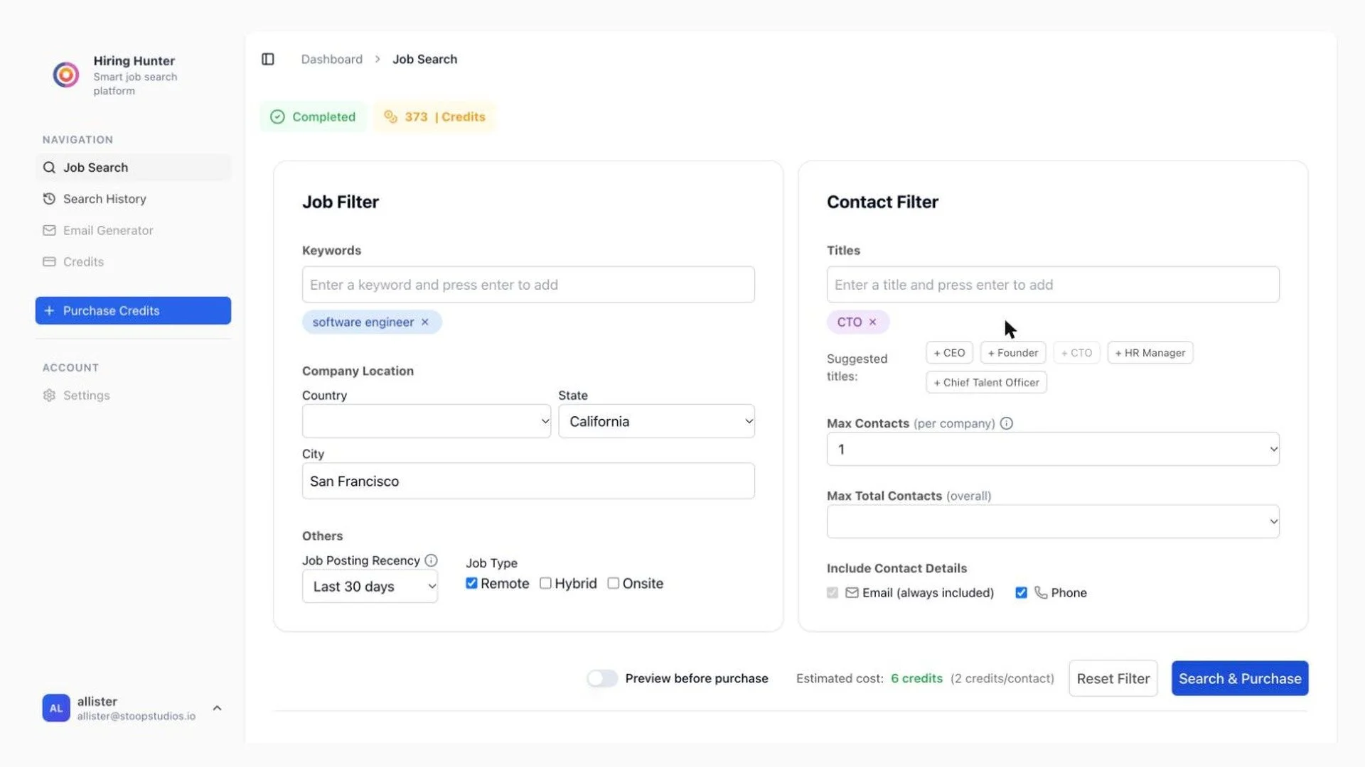Viewport: 1365px width, 767px height.
Task: Open account Settings
Action: point(133,396)
